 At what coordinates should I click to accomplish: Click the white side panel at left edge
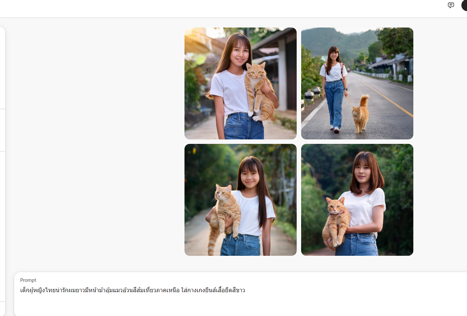point(2,171)
